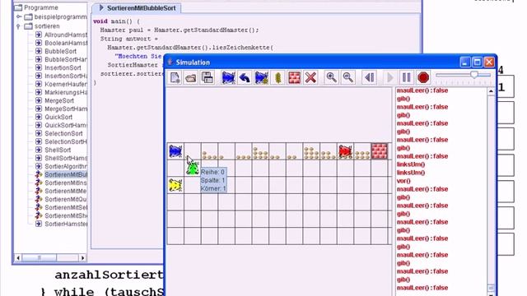This screenshot has height=296, width=527.
Task: Open the MergeSort file in tree
Action: (x=55, y=100)
